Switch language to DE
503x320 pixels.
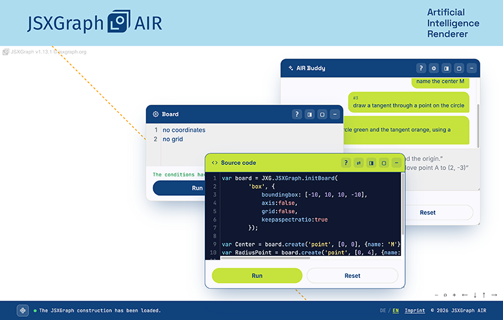pos(383,311)
